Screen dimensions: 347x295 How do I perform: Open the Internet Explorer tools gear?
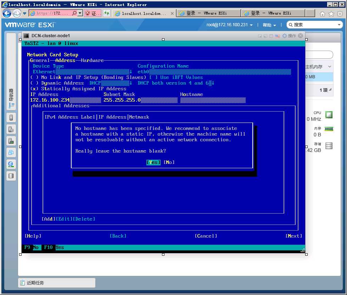pos(340,14)
